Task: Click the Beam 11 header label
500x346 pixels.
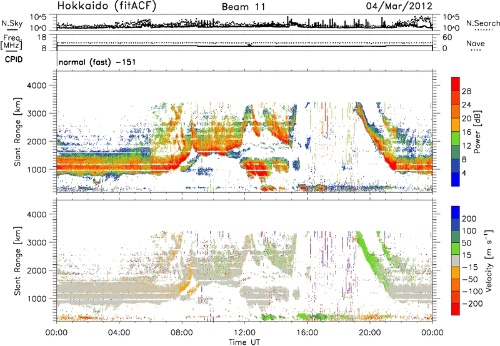Action: pyautogui.click(x=243, y=7)
